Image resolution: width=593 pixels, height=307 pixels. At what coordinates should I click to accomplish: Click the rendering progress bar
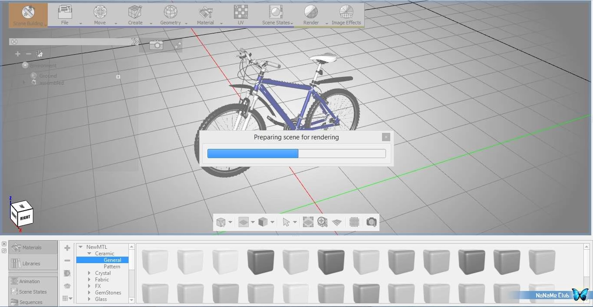coord(296,153)
